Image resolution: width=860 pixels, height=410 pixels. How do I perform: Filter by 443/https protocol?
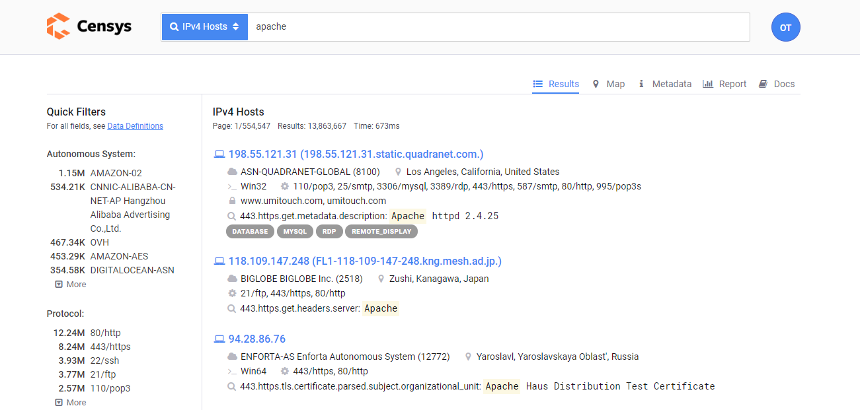tap(110, 347)
